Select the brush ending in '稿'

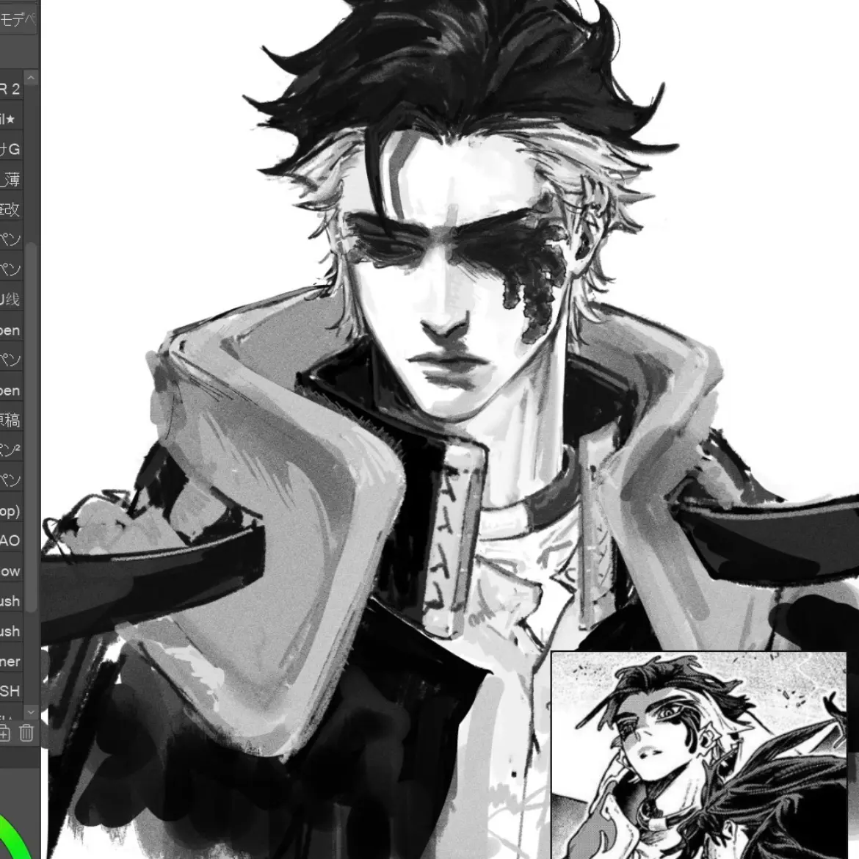click(10, 420)
